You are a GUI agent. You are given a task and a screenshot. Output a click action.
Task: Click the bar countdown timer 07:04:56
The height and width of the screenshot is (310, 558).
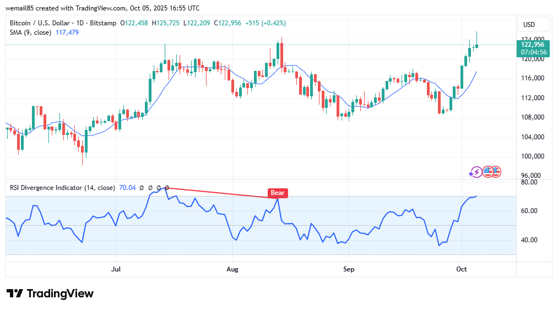532,52
